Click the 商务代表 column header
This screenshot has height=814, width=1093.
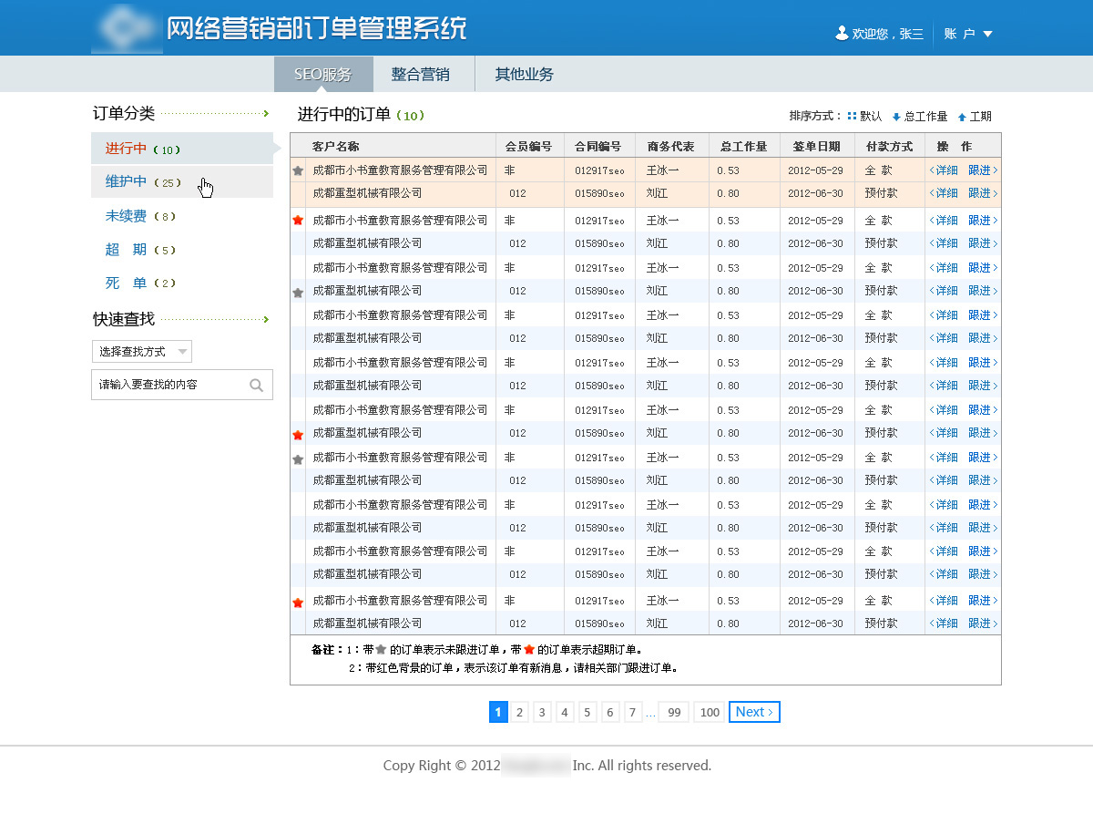[x=671, y=146]
